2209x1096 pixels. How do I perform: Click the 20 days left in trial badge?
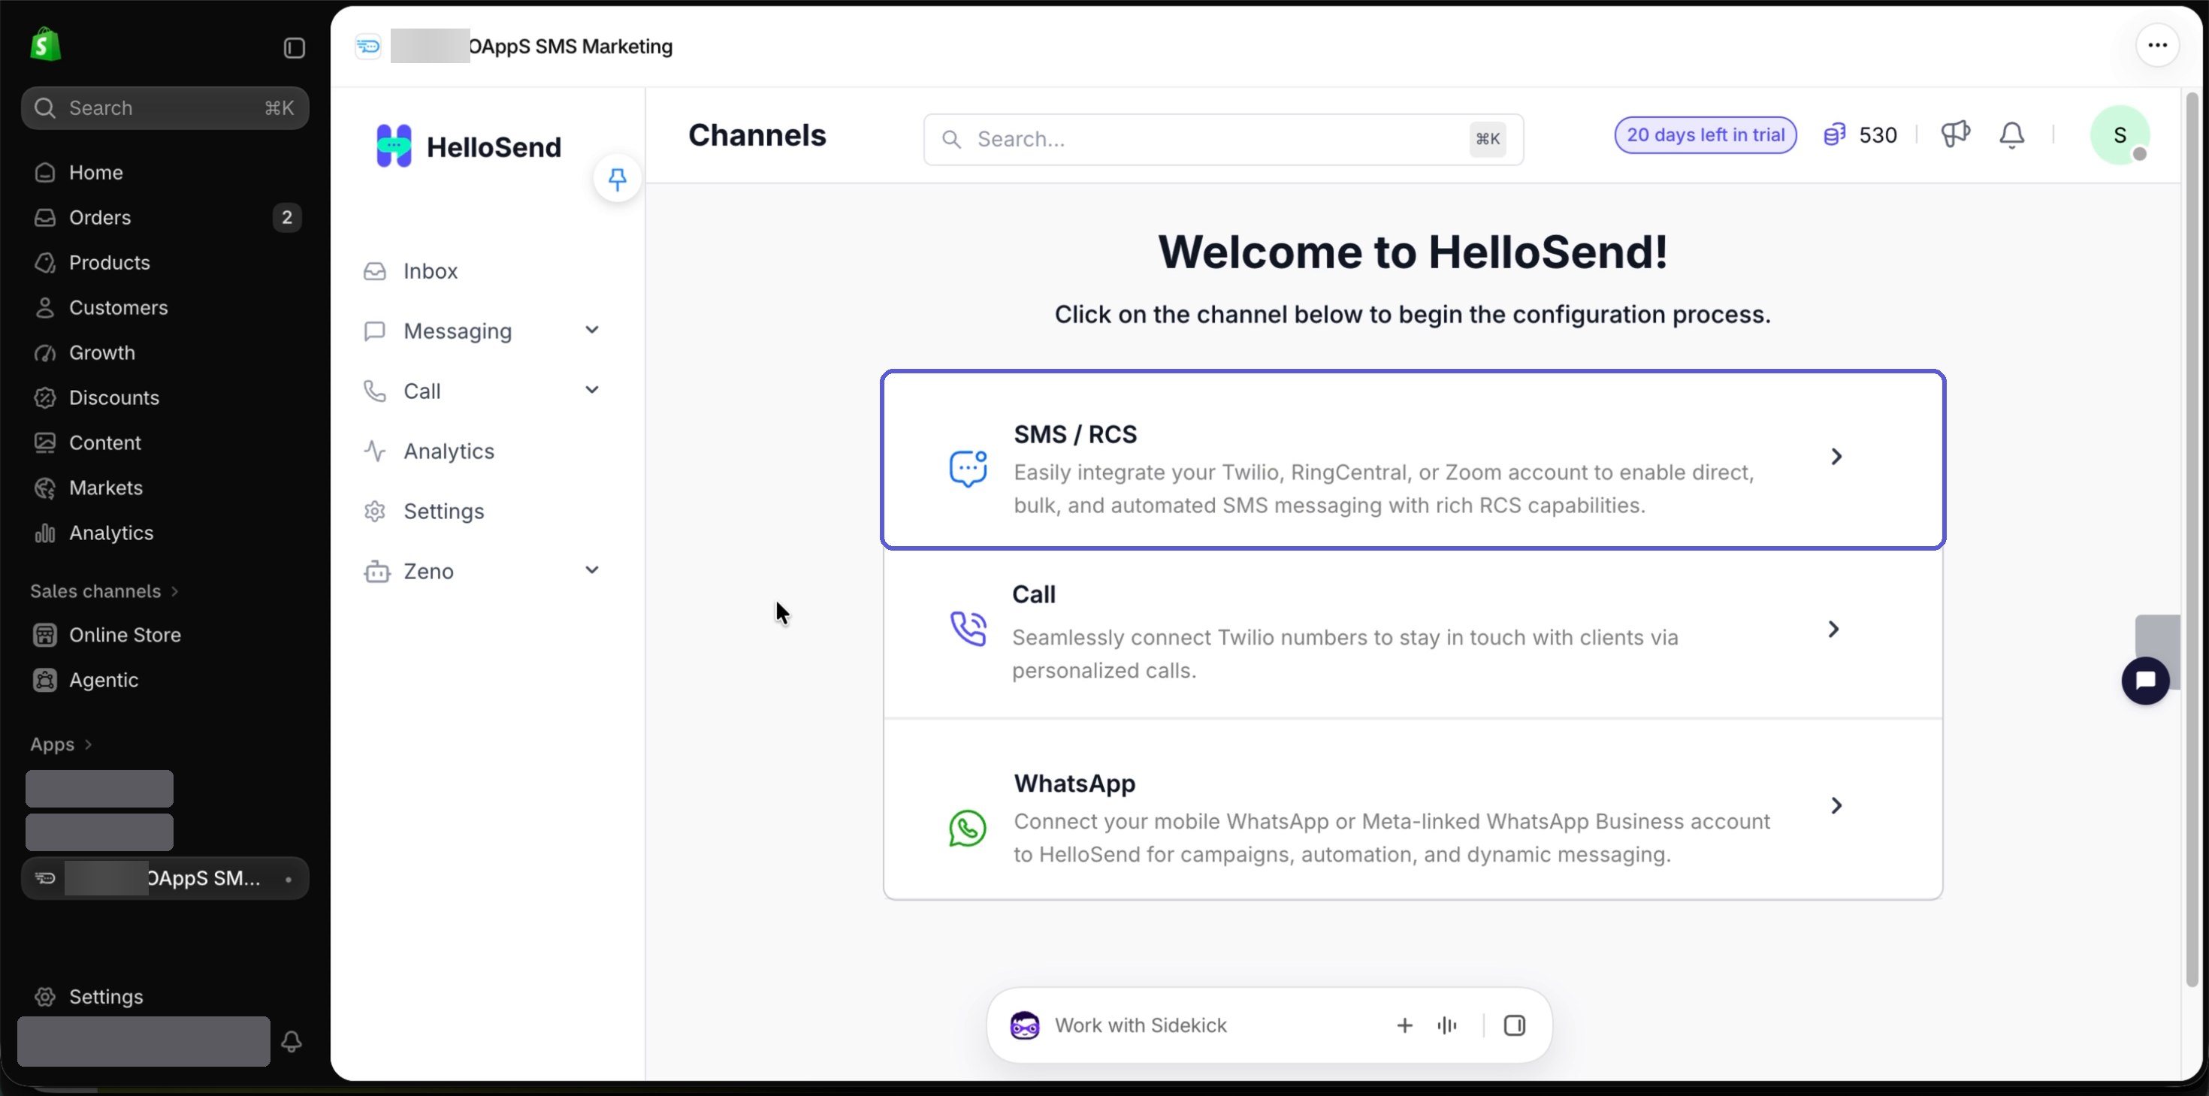pos(1705,134)
